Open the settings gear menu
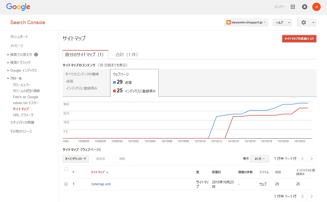Viewport: 327px width, 202px height. point(306,23)
